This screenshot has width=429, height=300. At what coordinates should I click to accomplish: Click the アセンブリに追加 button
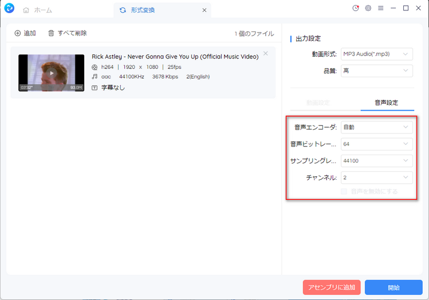click(x=332, y=287)
